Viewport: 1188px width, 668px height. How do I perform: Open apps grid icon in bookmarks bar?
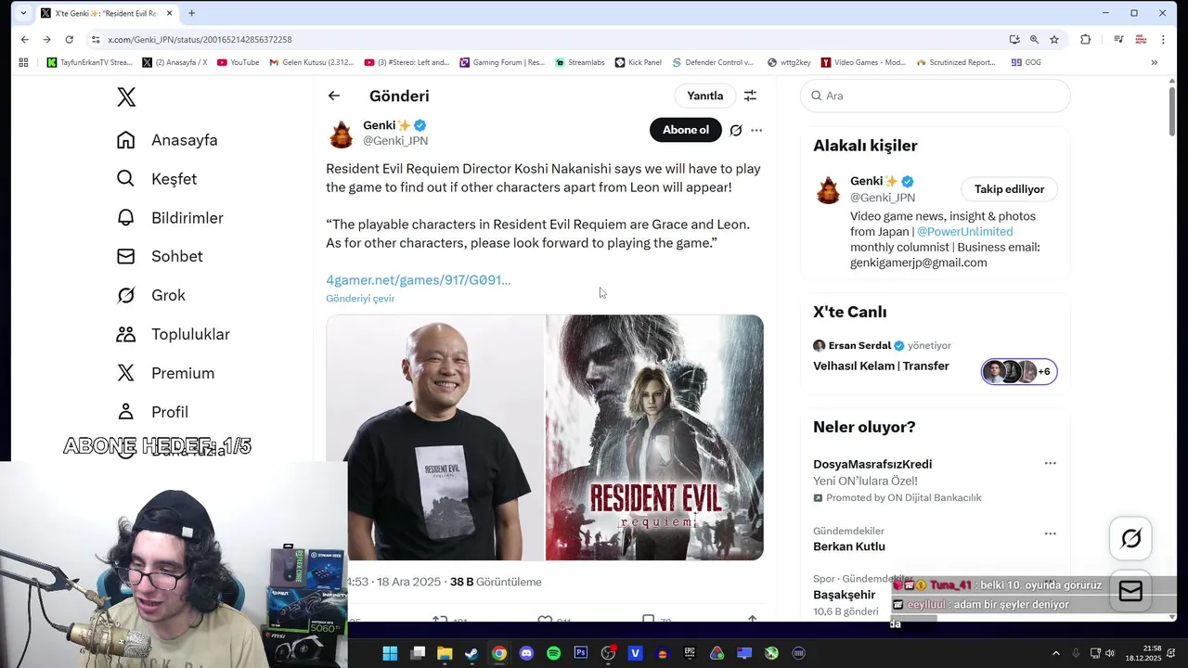(x=23, y=62)
